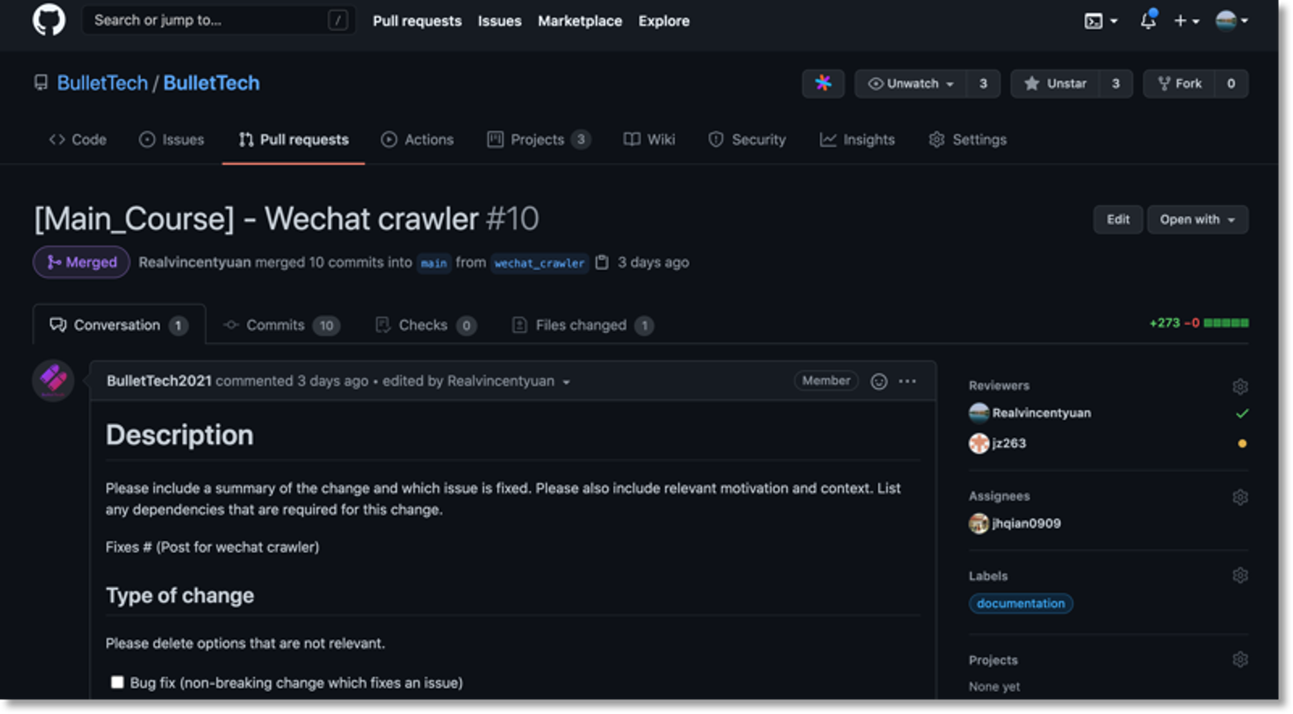Click the purple Merged status badge
Image resolution: width=1293 pixels, height=714 pixels.
tap(81, 263)
